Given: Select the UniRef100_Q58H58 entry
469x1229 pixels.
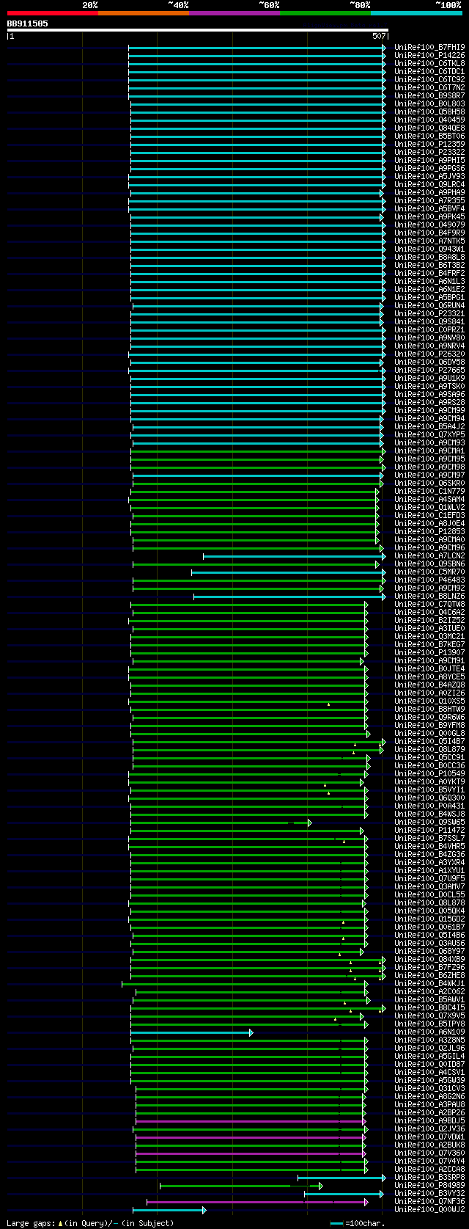Looking at the screenshot, I should click(x=429, y=112).
